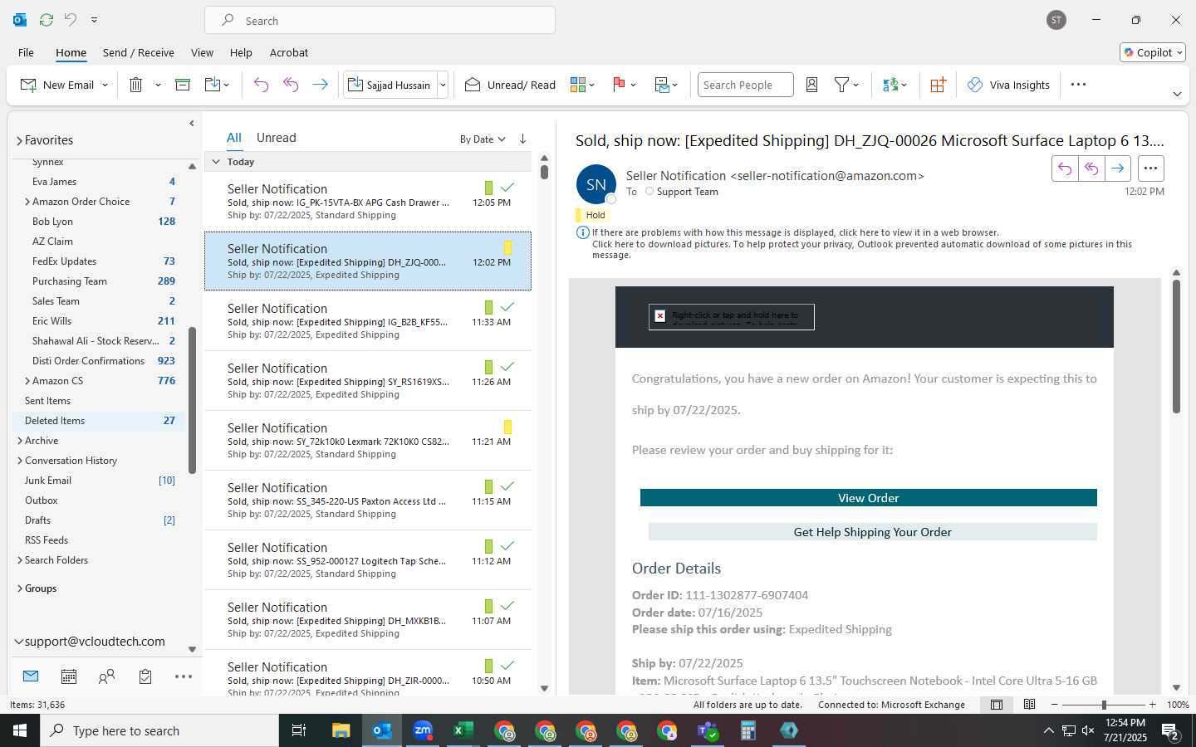Click the zoom slider handle in status bar

point(1104,705)
